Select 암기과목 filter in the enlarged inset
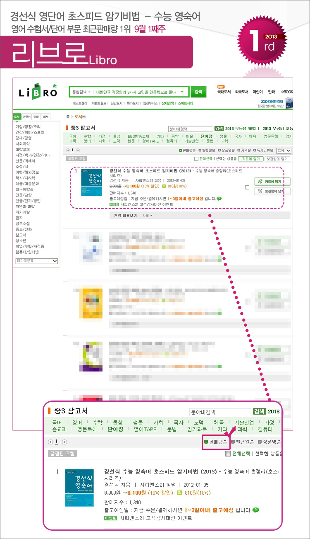This screenshot has height=539, width=310. 197,429
